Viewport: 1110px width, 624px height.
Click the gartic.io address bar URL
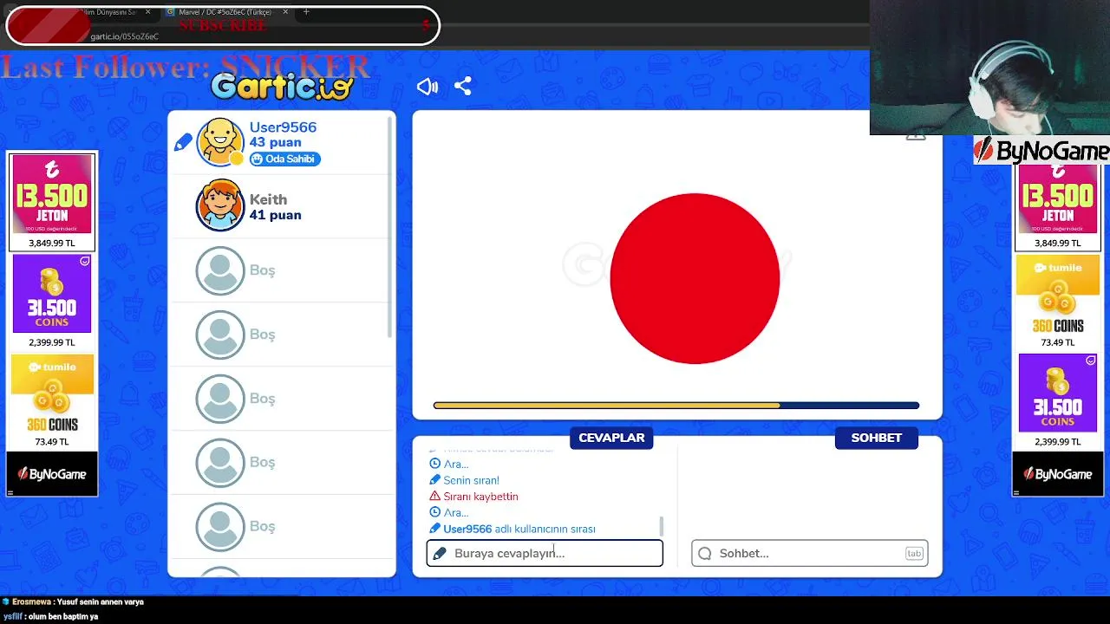pyautogui.click(x=125, y=36)
